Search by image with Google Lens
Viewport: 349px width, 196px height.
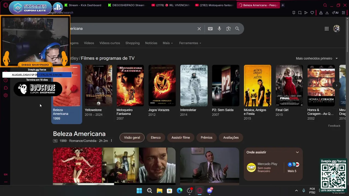click(x=228, y=29)
